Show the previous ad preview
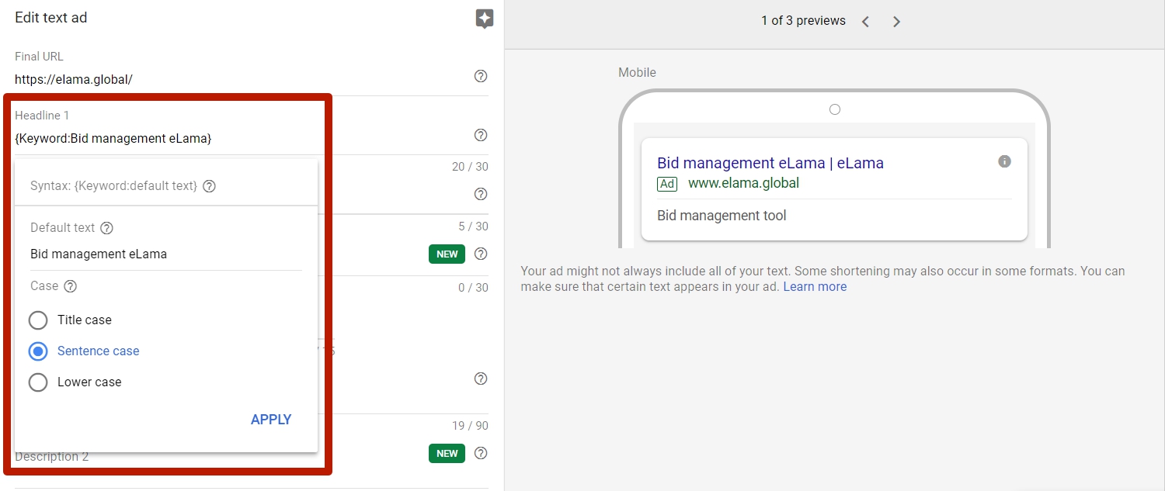Viewport: 1165px width, 491px height. point(866,22)
